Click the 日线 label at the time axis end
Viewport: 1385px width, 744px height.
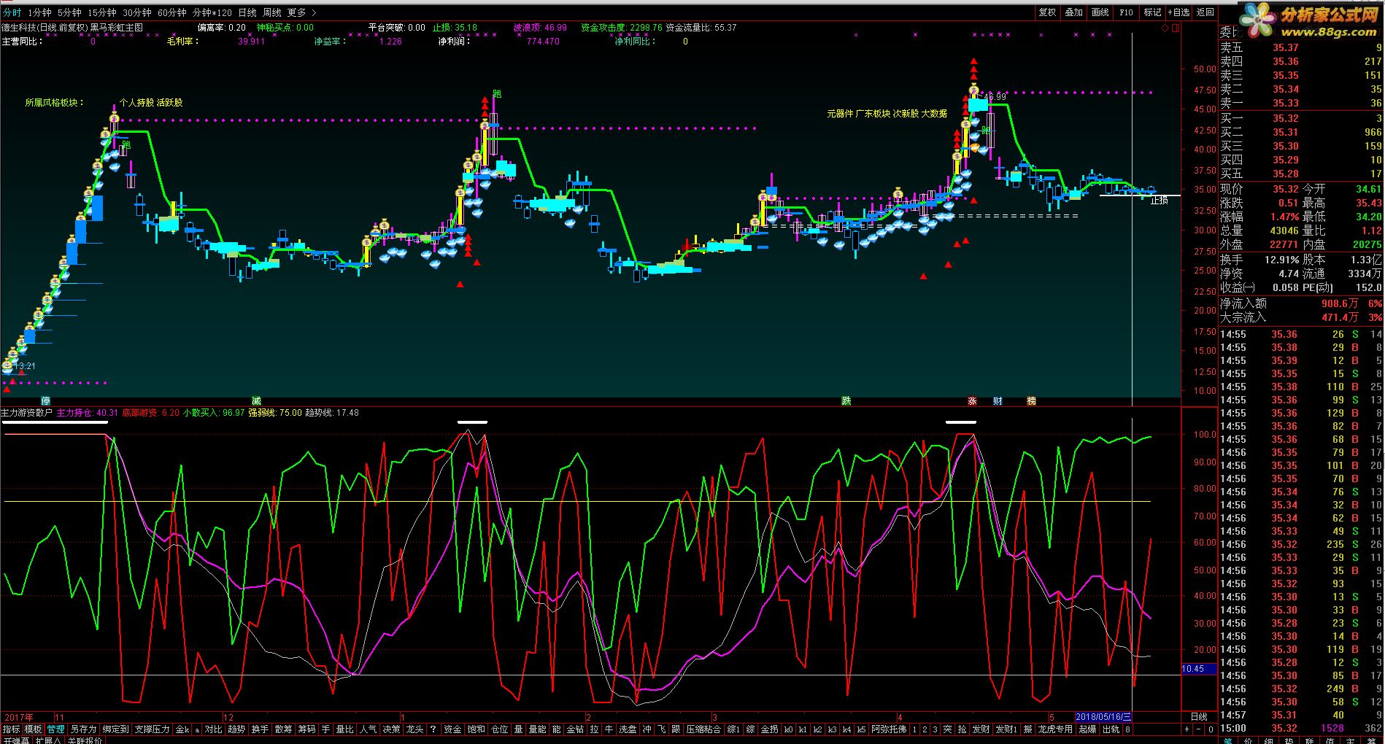pyautogui.click(x=1199, y=717)
